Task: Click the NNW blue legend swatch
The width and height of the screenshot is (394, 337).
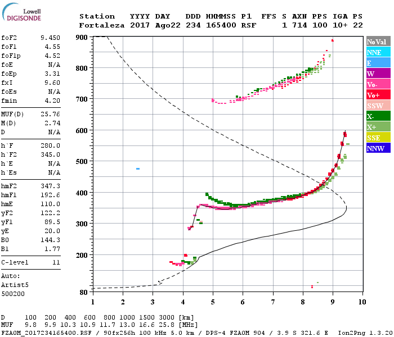Action: coord(378,148)
